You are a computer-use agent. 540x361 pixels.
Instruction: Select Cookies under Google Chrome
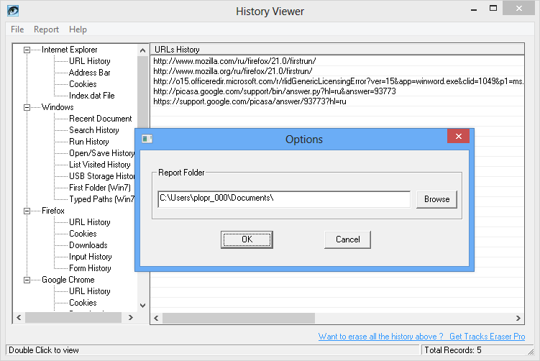tap(83, 303)
